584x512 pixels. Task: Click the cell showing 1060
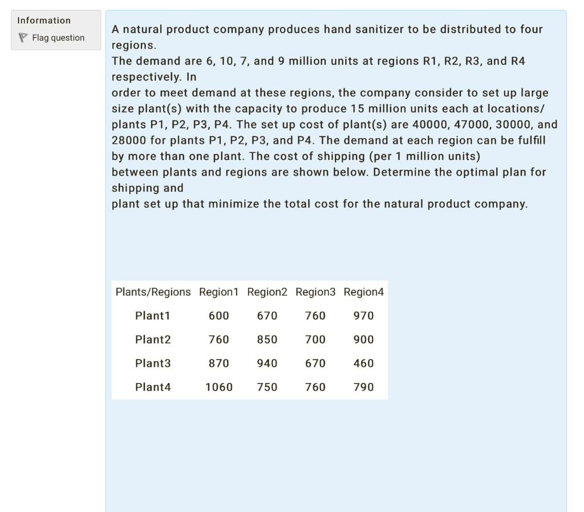click(218, 387)
